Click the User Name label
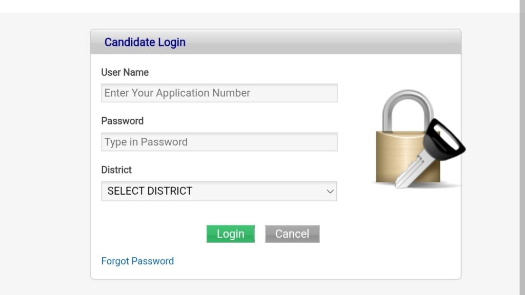 tap(125, 72)
